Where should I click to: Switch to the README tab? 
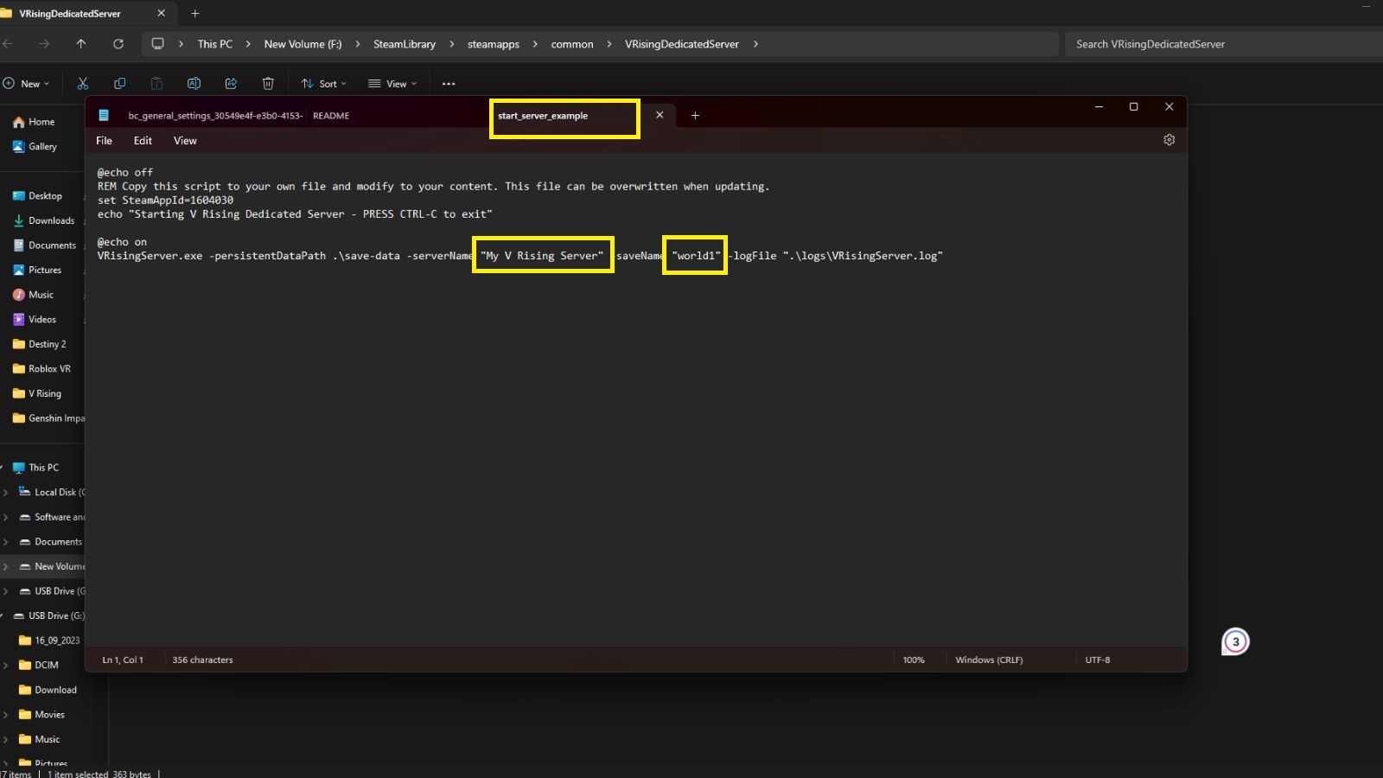331,115
